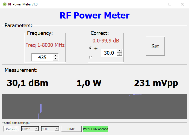Open the COM2 port dropdown
The image size is (189, 135).
click(x=30, y=129)
